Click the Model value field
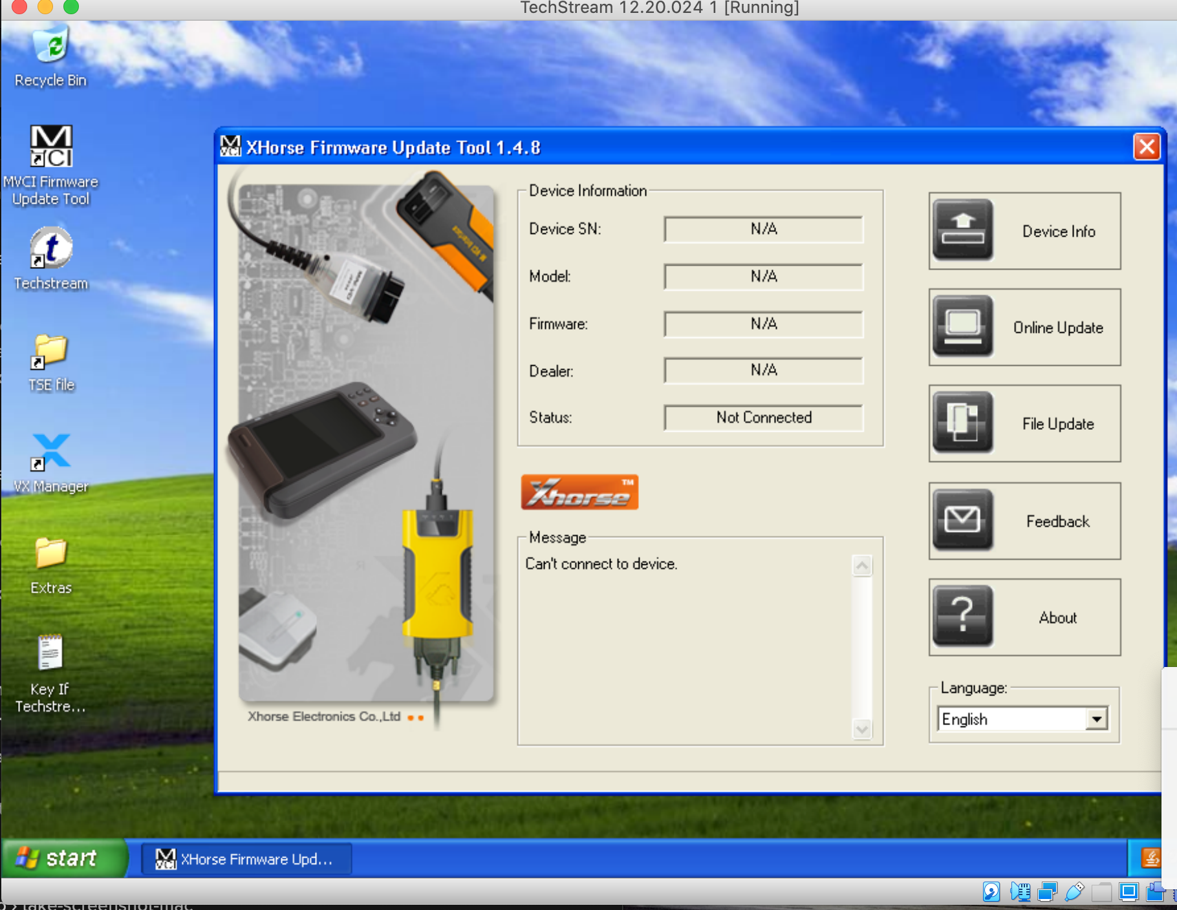The height and width of the screenshot is (910, 1177). 764,277
